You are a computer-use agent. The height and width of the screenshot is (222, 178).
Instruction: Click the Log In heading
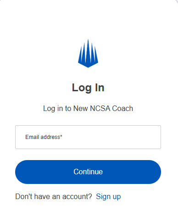coord(88,88)
